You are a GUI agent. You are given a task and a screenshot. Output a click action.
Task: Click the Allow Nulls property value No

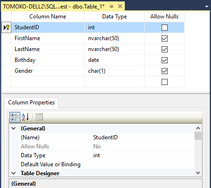tap(143, 146)
